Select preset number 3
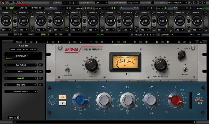The width and height of the screenshot is (209, 124). click(150, 35)
